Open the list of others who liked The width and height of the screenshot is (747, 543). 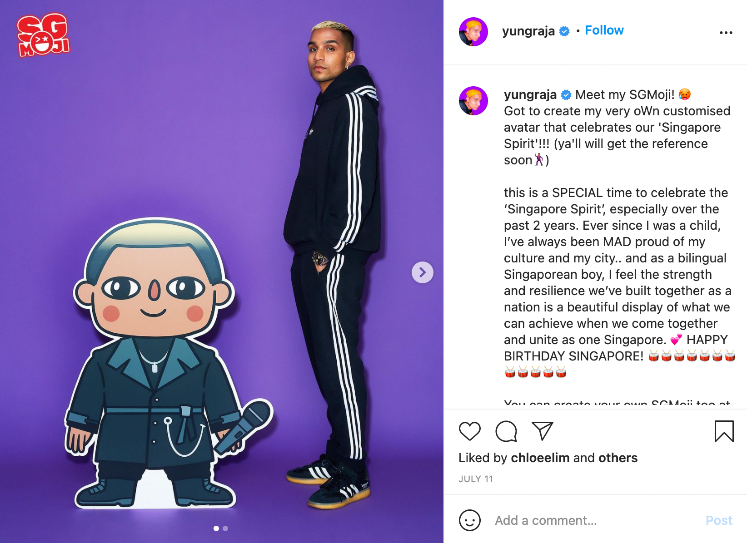click(618, 458)
